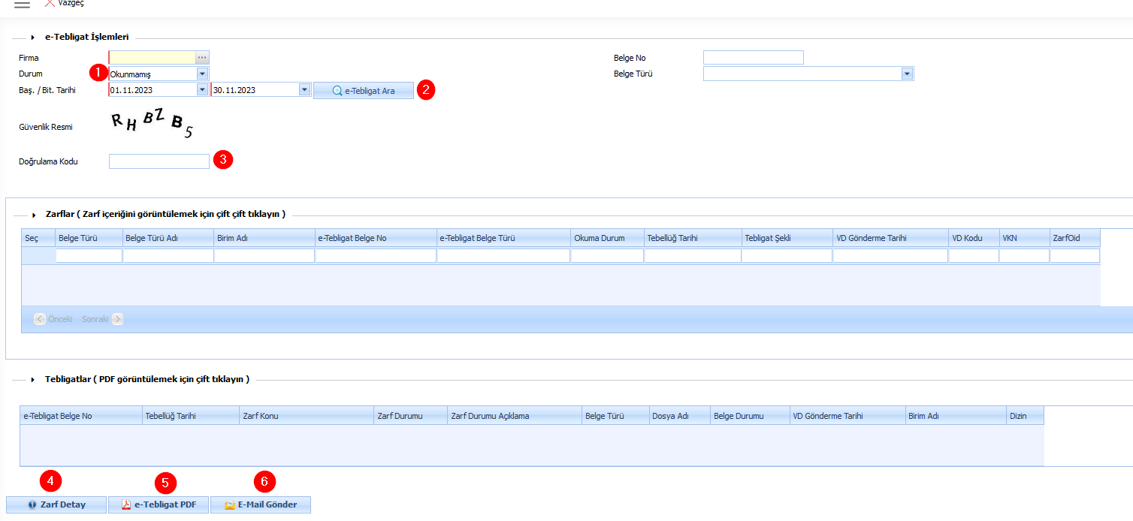Screen dimensions: 1133x521
Task: Focus the Doğrulama Kodu input field
Action: [x=159, y=161]
